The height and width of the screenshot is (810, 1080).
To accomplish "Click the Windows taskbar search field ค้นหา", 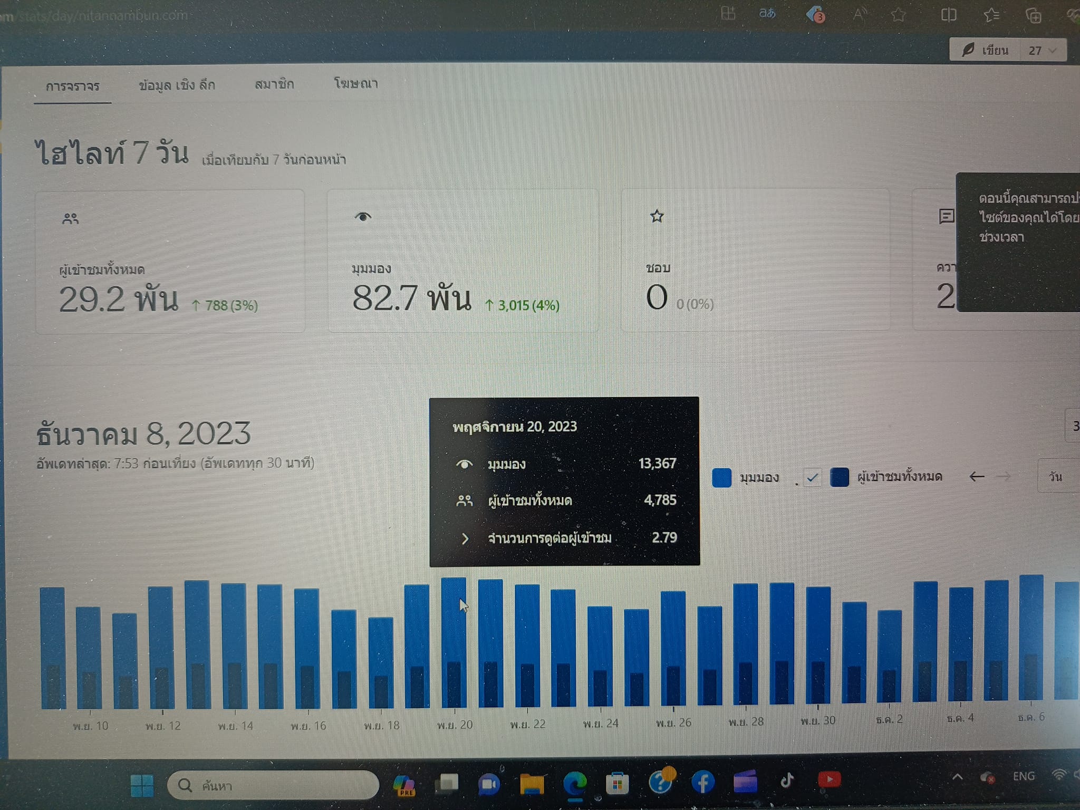I will [x=273, y=785].
